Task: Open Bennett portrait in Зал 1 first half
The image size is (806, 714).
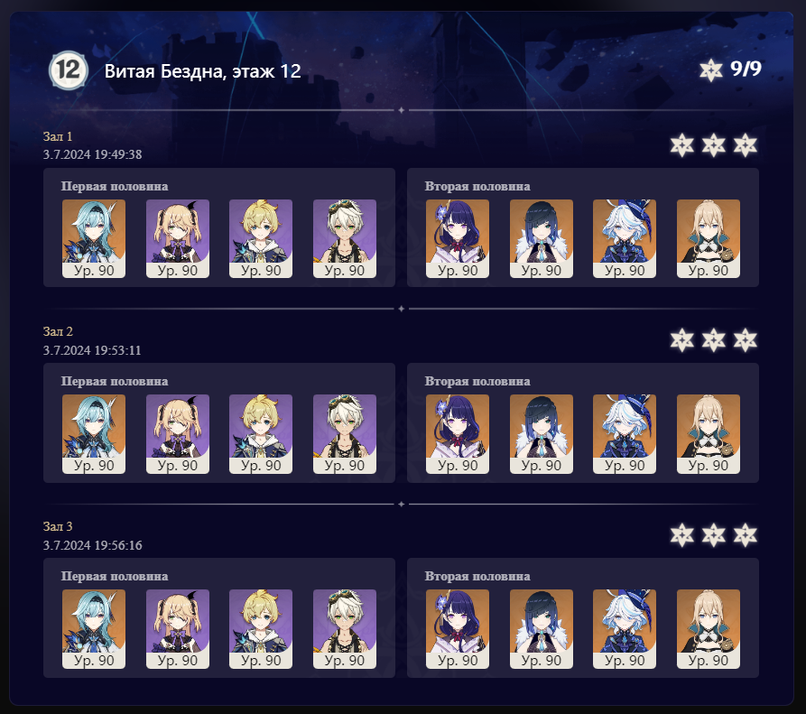Action: pyautogui.click(x=345, y=238)
